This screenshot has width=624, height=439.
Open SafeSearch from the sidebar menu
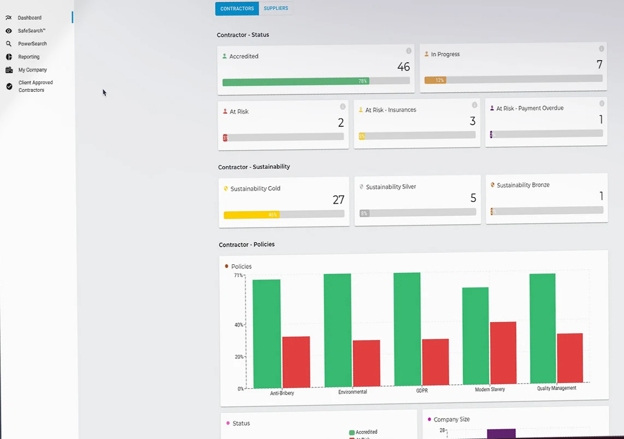32,31
